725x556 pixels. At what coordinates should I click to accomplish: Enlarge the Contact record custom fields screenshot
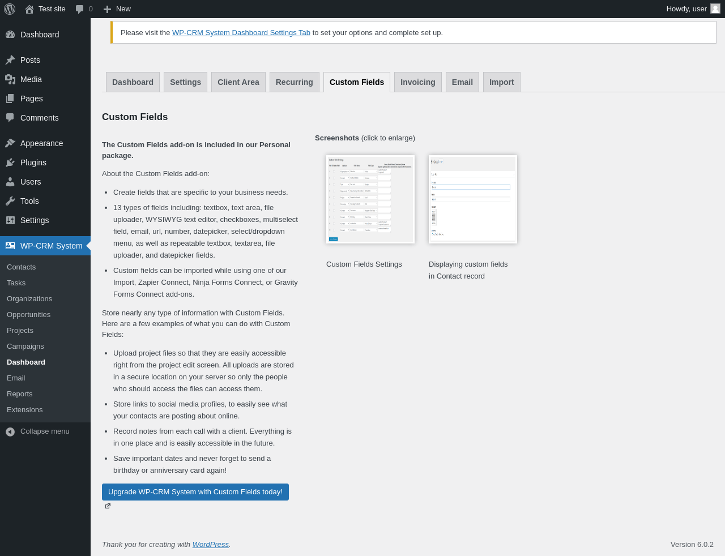click(473, 199)
